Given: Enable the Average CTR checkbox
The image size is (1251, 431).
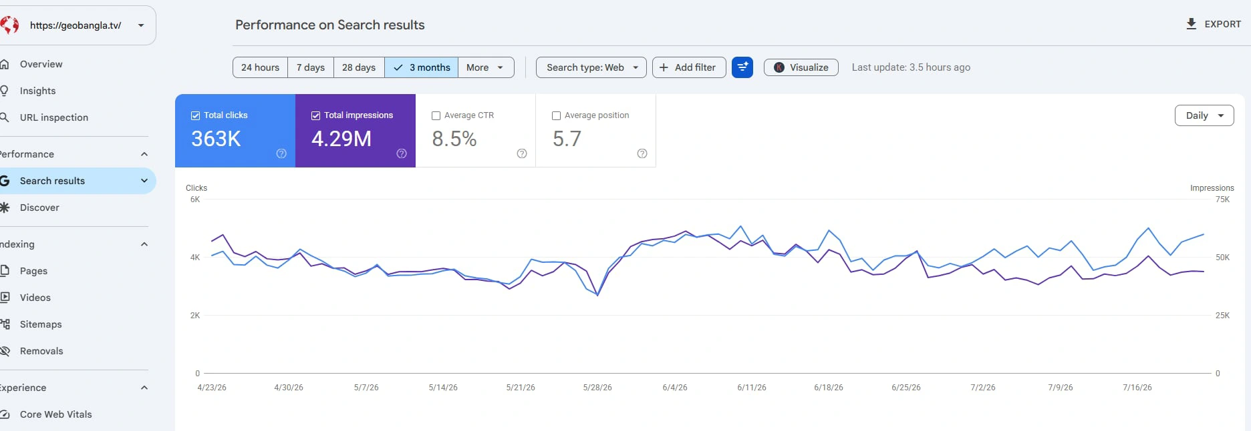Looking at the screenshot, I should click(436, 115).
